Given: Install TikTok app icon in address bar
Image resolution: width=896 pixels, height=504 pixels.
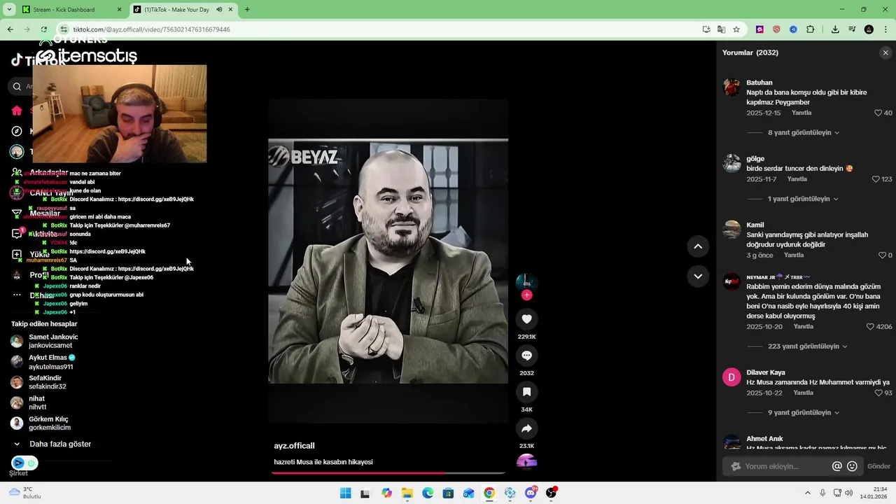Looking at the screenshot, I should click(706, 29).
